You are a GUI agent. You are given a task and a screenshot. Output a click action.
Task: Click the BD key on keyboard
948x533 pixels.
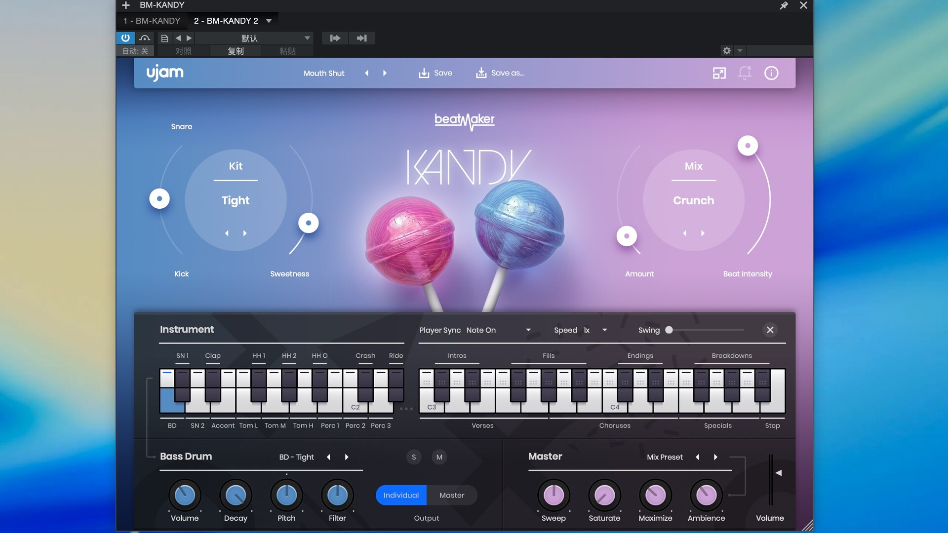pyautogui.click(x=172, y=400)
